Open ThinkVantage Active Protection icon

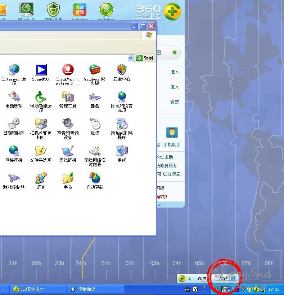point(68,74)
